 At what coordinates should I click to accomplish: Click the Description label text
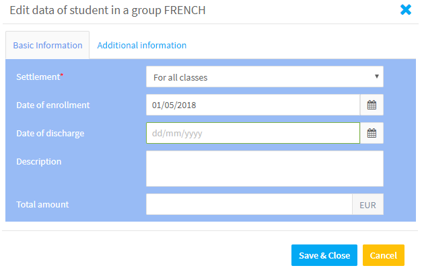(39, 162)
